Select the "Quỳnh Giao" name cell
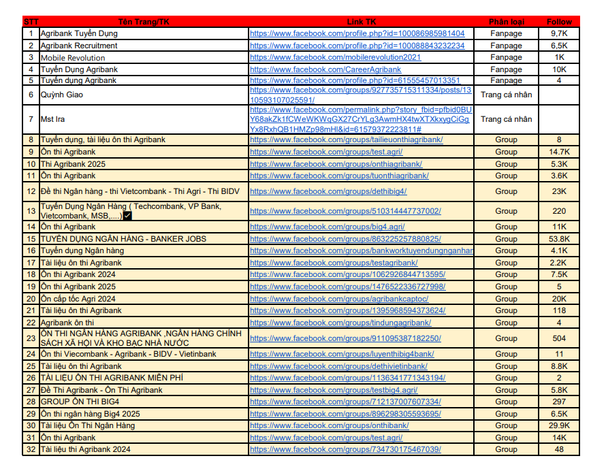Screen dimensions: 606x469 (x=62, y=95)
